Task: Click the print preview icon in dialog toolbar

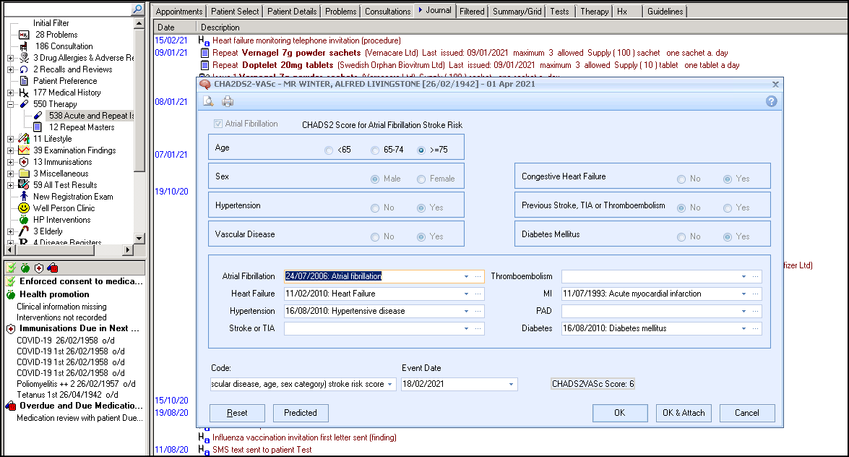Action: click(x=209, y=101)
